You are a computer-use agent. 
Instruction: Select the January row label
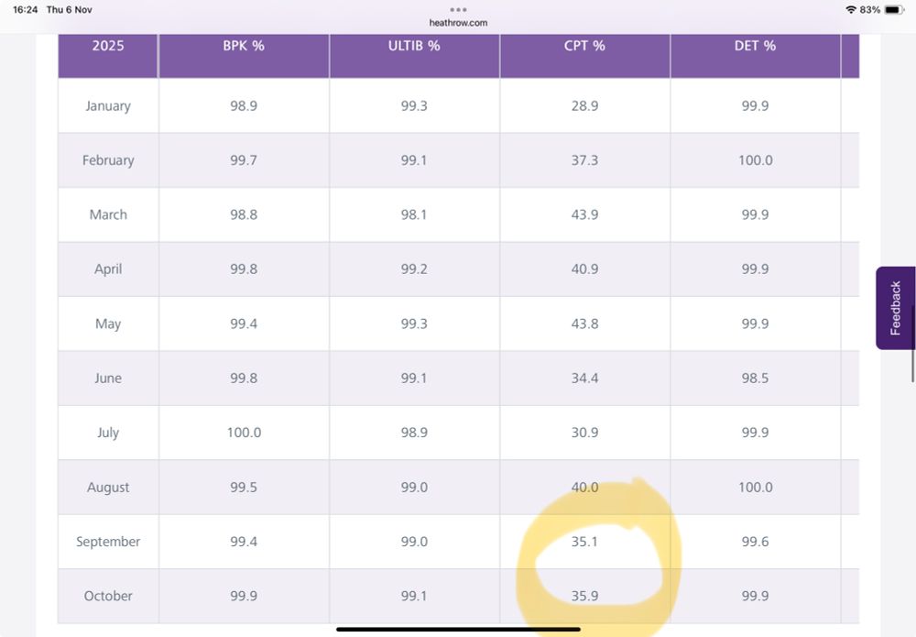[108, 105]
